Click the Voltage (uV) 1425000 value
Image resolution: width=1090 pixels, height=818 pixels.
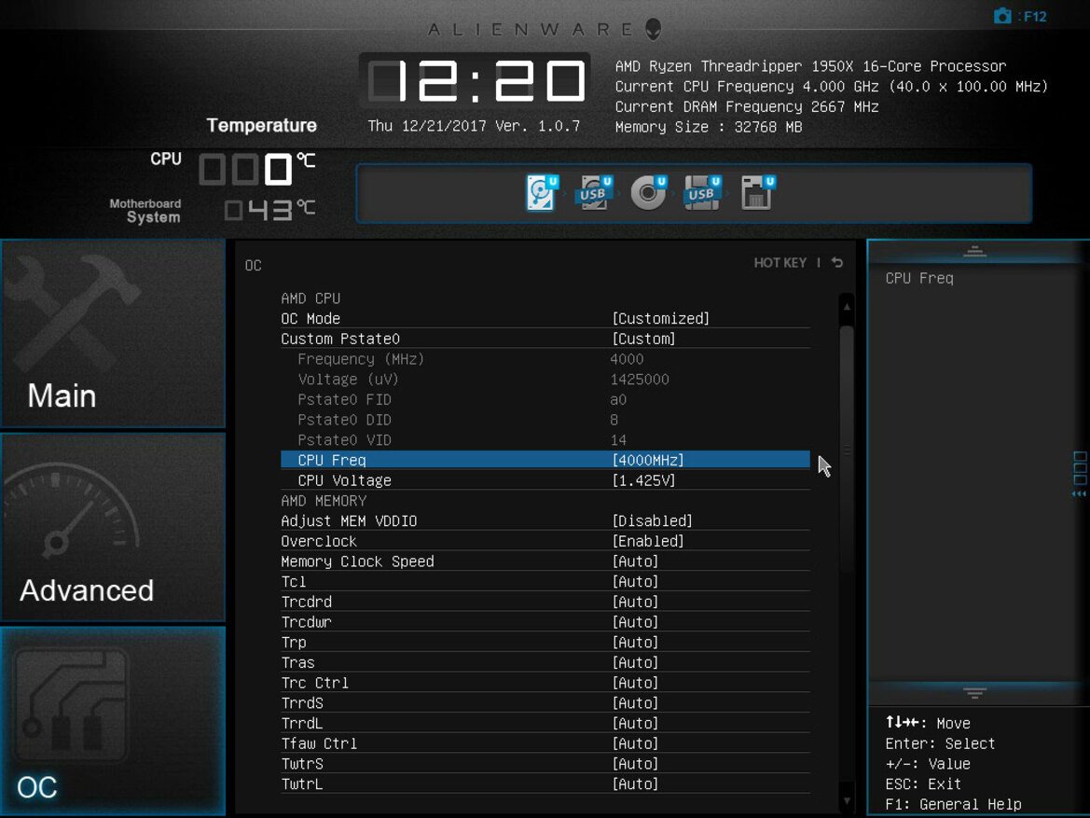(x=640, y=379)
